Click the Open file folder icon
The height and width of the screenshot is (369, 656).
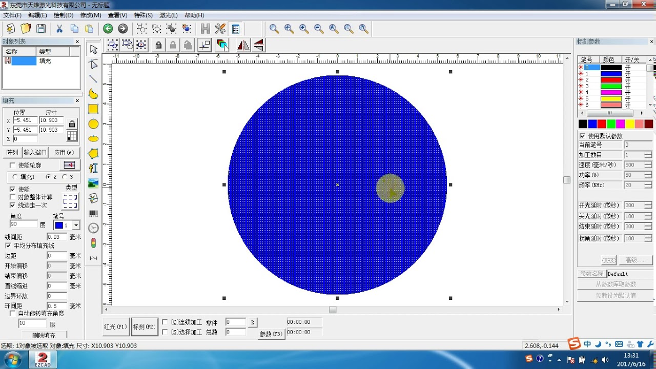coord(26,29)
